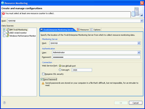
Task: Click the 'Specify the location of the Tivoli' description
Action: (x=88, y=35)
